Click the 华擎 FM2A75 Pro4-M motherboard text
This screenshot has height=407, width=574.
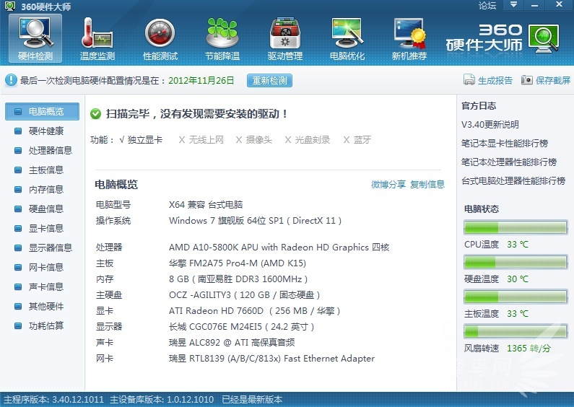(238, 263)
